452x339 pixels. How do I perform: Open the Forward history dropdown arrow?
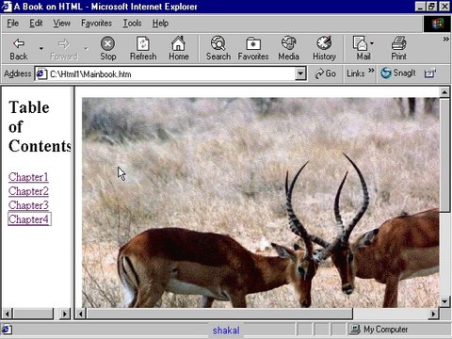86,49
